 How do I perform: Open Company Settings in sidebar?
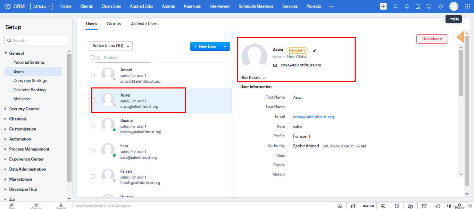(x=30, y=81)
